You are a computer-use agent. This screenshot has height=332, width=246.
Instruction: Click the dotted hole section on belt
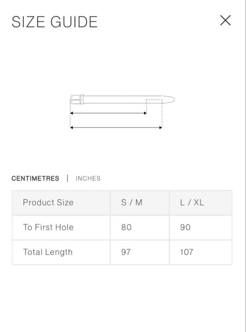click(x=154, y=100)
